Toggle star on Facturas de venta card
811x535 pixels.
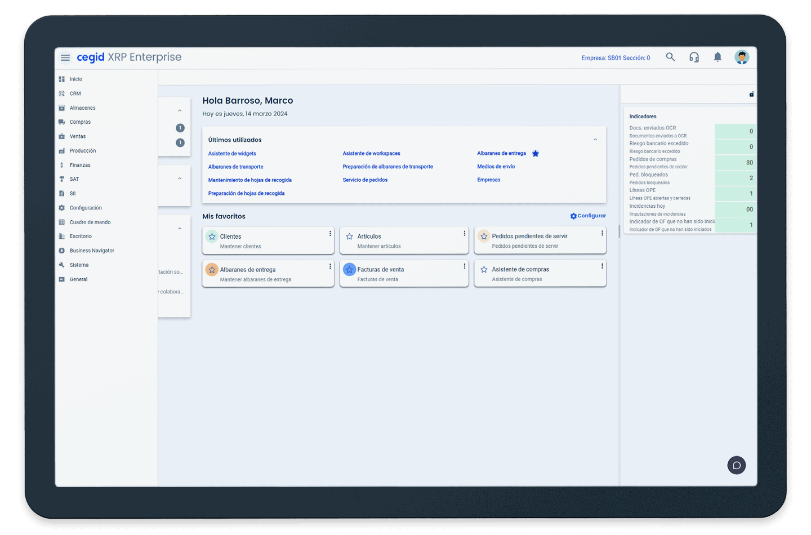pos(349,270)
